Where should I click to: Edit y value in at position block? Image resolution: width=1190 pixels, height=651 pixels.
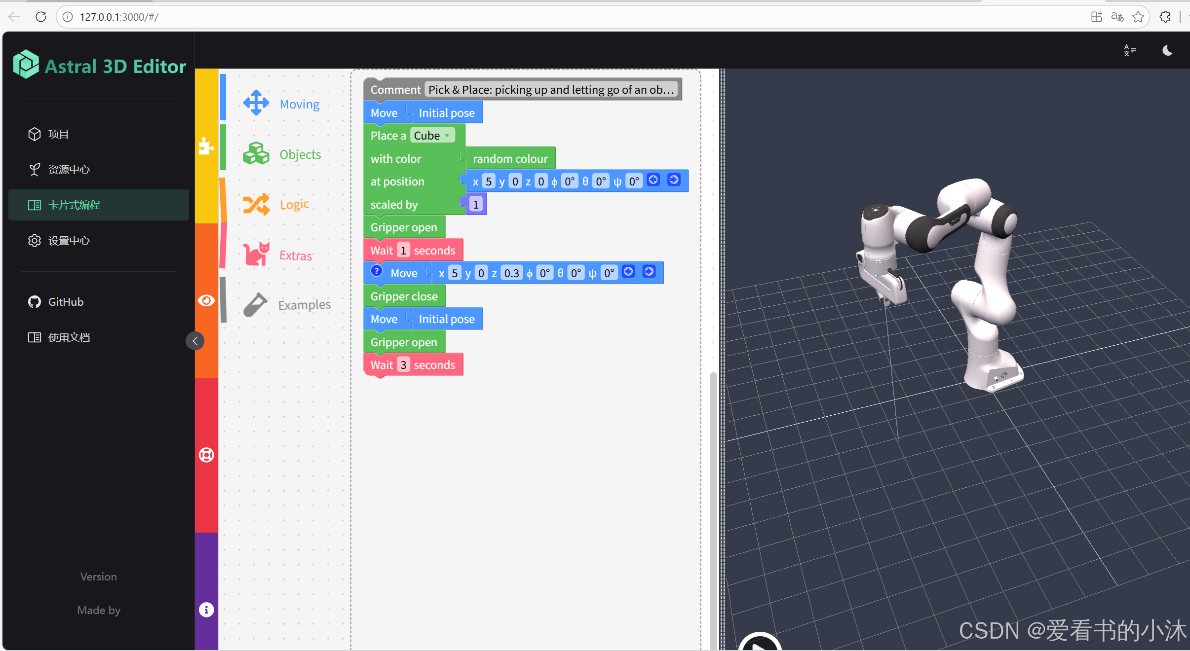pyautogui.click(x=515, y=181)
